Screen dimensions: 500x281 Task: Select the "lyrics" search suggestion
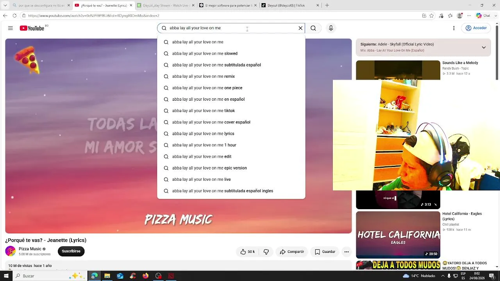tap(231, 133)
